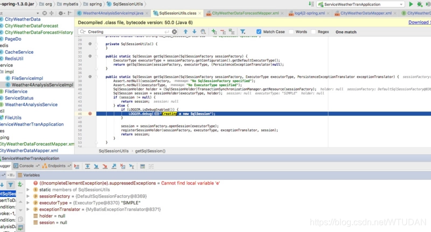Select all occurrences icon in find bar
The height and width of the screenshot is (232, 431).
coord(232,32)
